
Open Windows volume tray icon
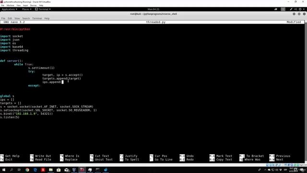(277, 170)
